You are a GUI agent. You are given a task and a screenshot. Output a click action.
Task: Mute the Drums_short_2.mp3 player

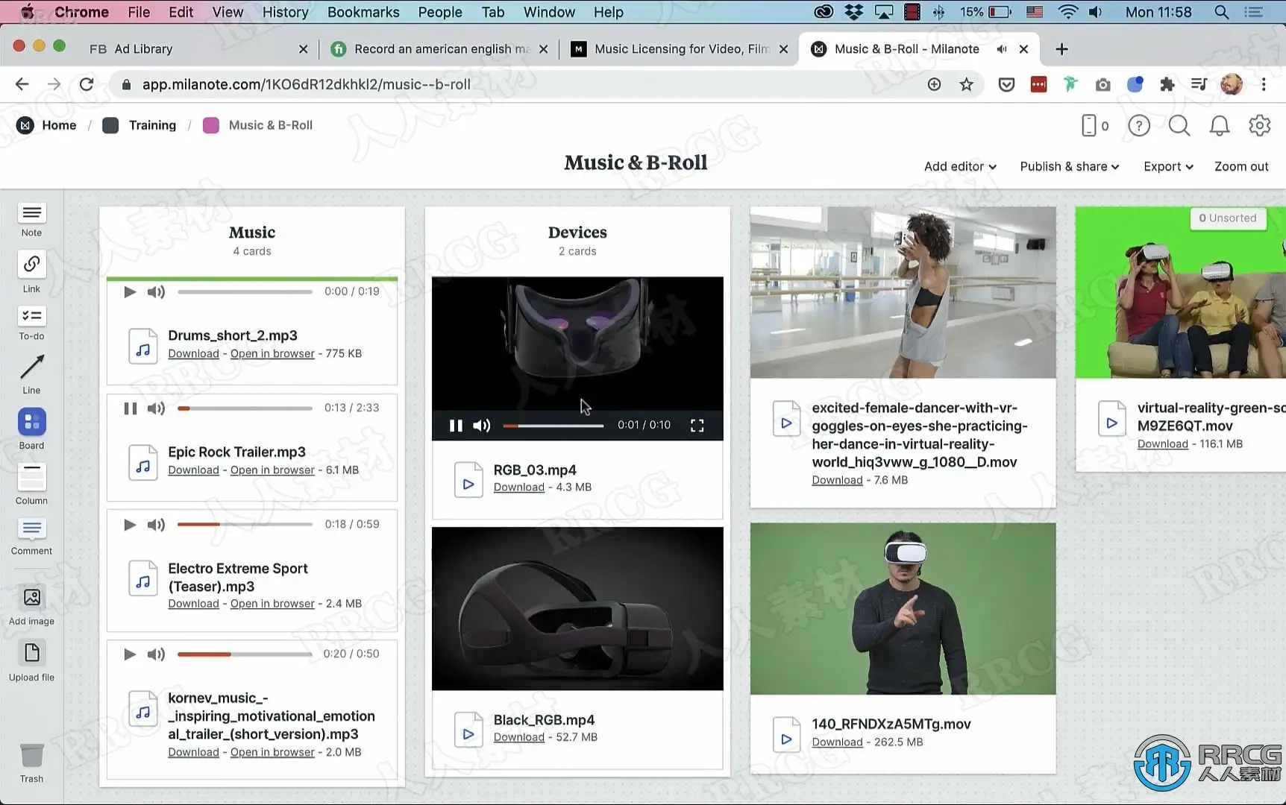pos(156,291)
